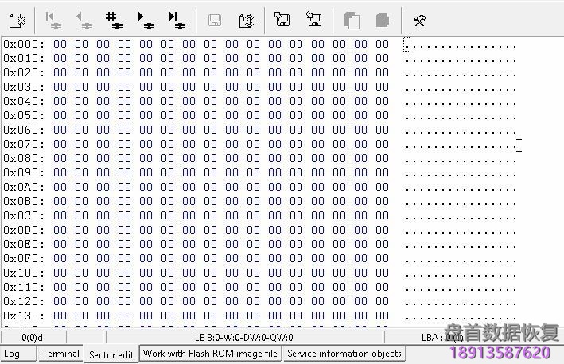The width and height of the screenshot is (564, 364).
Task: Select the Sector edit tab
Action: [111, 354]
